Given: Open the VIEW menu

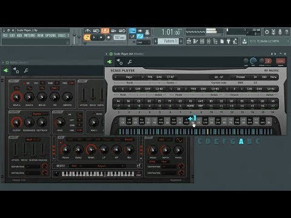Looking at the screenshot, I should (41, 36).
